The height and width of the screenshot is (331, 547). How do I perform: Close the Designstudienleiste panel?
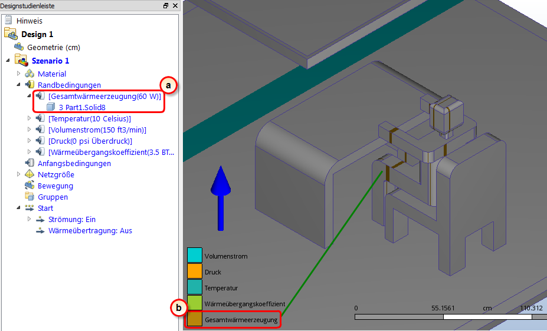pyautogui.click(x=175, y=5)
